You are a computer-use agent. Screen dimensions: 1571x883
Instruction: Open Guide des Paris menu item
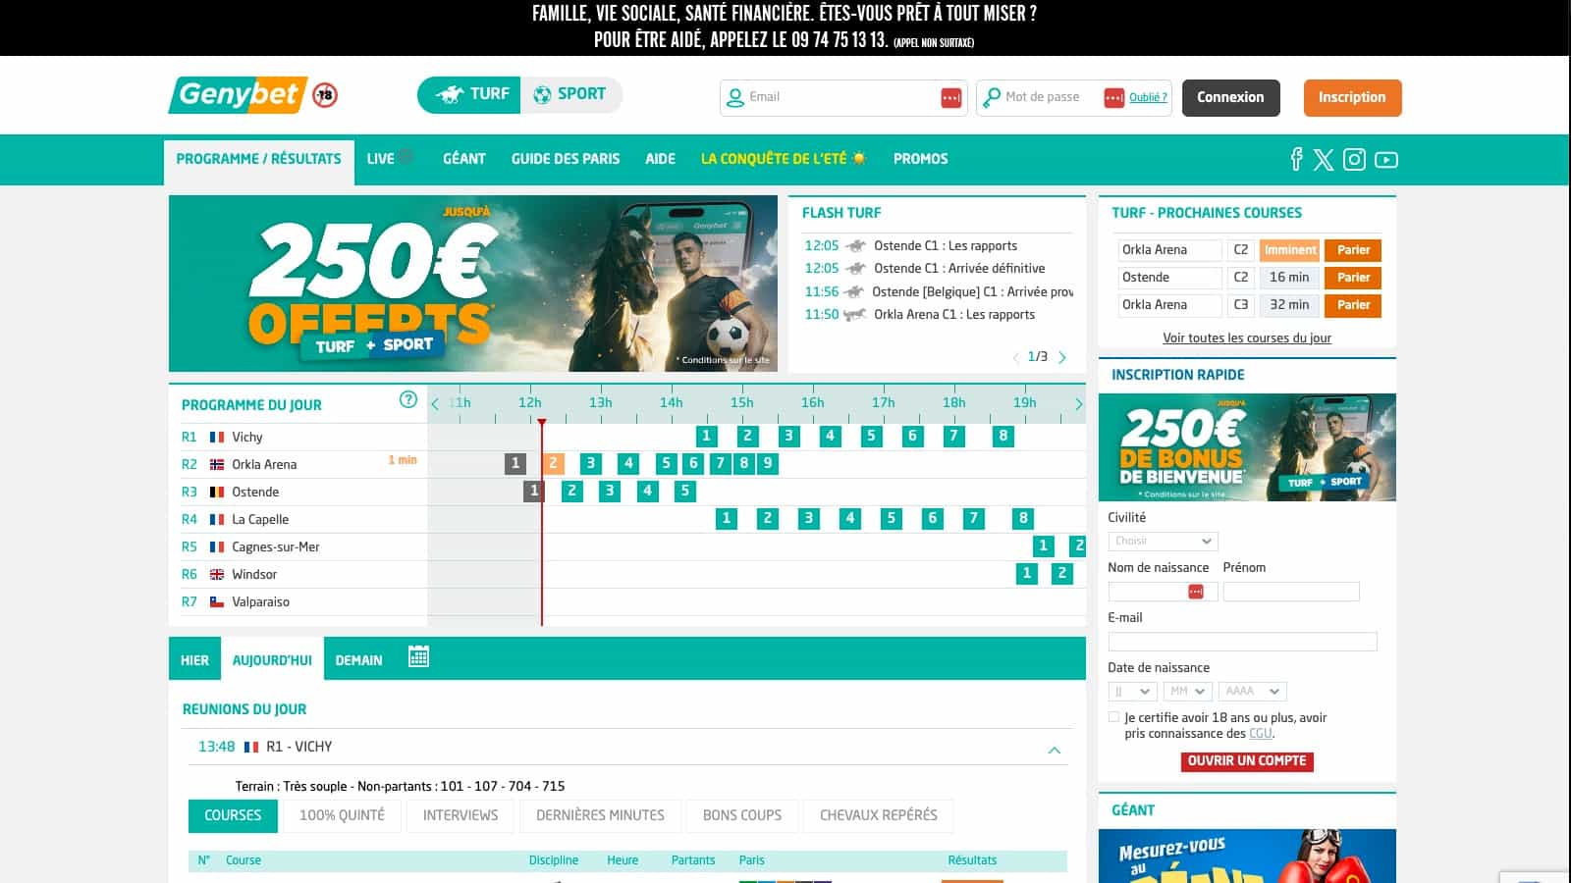click(566, 159)
